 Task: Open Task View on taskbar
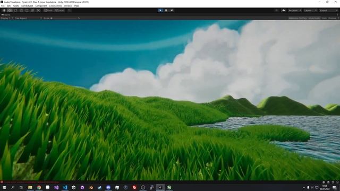21,187
